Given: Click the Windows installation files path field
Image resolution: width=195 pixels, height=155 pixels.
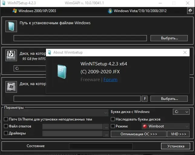Looking at the screenshot, I should coord(80,38).
